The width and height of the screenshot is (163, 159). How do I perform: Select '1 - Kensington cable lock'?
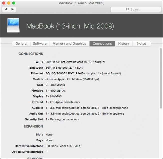coord(62,119)
